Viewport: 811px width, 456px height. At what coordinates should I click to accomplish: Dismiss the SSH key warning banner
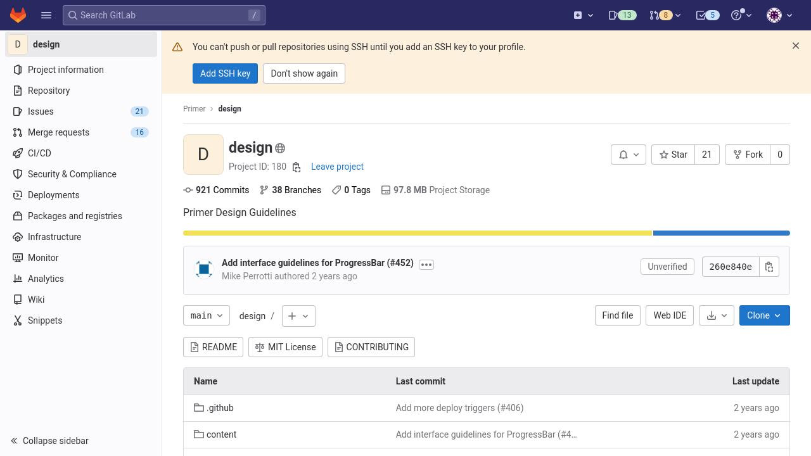point(796,46)
